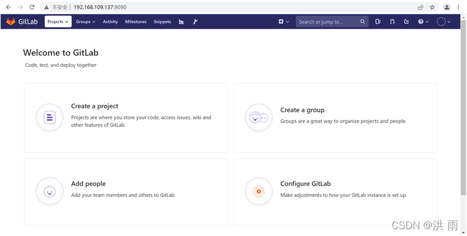Click 'Projects are where you store' description
The image size is (467, 236).
(x=141, y=121)
